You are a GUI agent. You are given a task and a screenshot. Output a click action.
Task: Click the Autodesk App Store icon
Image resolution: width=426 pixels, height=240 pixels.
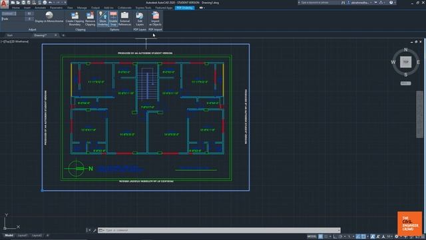click(x=376, y=3)
